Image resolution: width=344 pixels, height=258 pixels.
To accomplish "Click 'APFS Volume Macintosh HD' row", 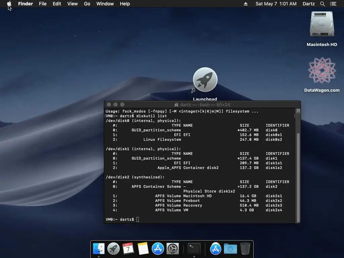I will click(198, 196).
